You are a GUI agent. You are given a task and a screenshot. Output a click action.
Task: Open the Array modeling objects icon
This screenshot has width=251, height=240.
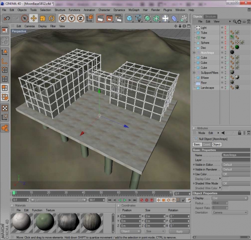pyautogui.click(x=156, y=18)
